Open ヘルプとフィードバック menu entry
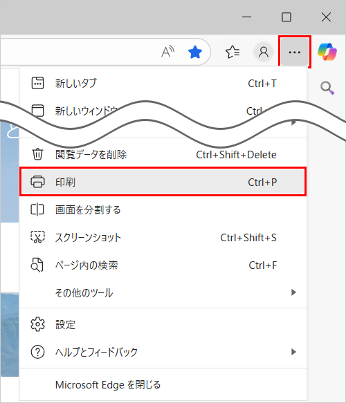 pyautogui.click(x=163, y=352)
